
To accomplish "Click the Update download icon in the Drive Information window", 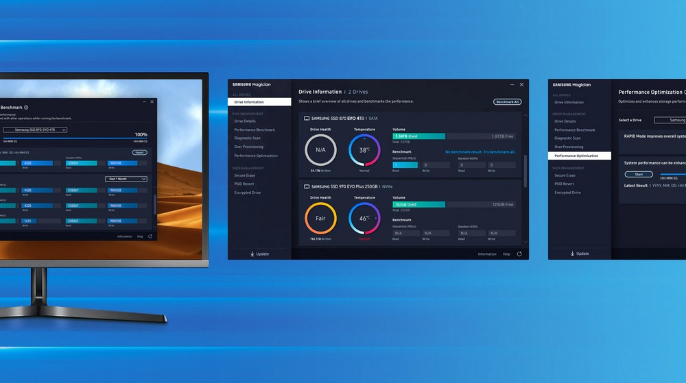I will [252, 254].
